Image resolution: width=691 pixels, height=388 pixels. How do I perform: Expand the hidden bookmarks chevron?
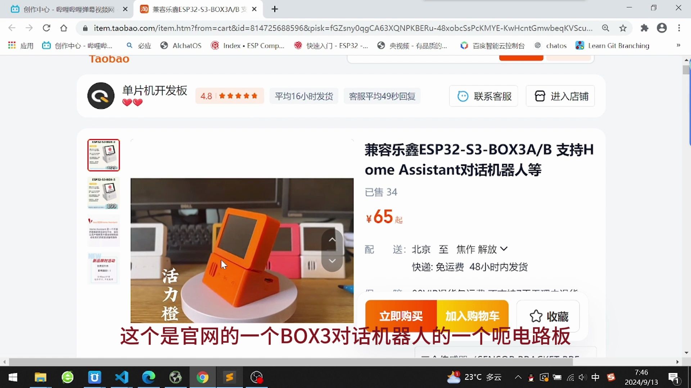[x=678, y=45]
